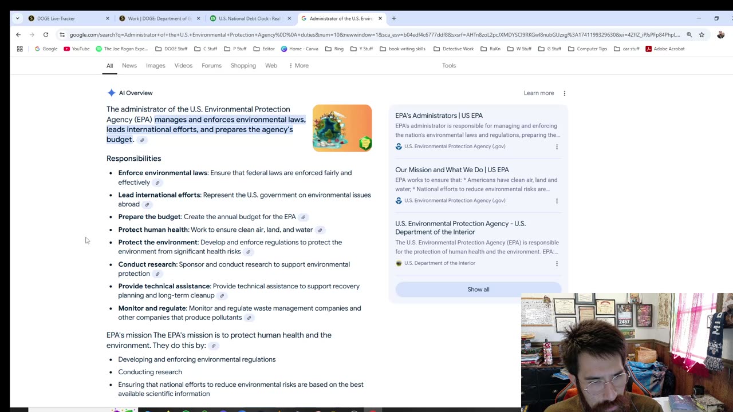Bookmark this page with star icon
The image size is (733, 412).
702,34
